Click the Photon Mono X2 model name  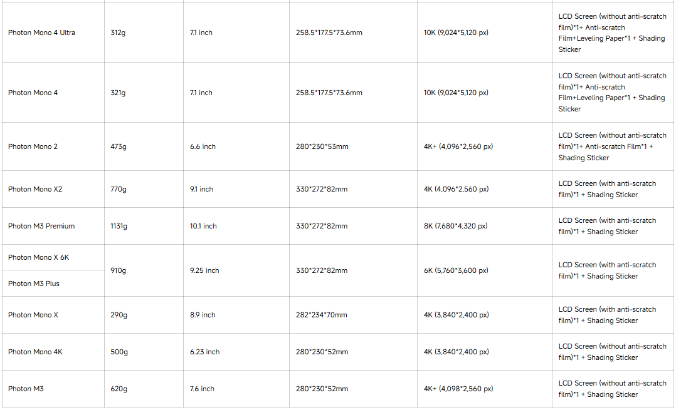click(35, 189)
